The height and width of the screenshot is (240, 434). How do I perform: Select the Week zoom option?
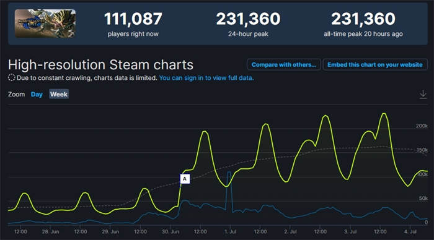click(59, 94)
